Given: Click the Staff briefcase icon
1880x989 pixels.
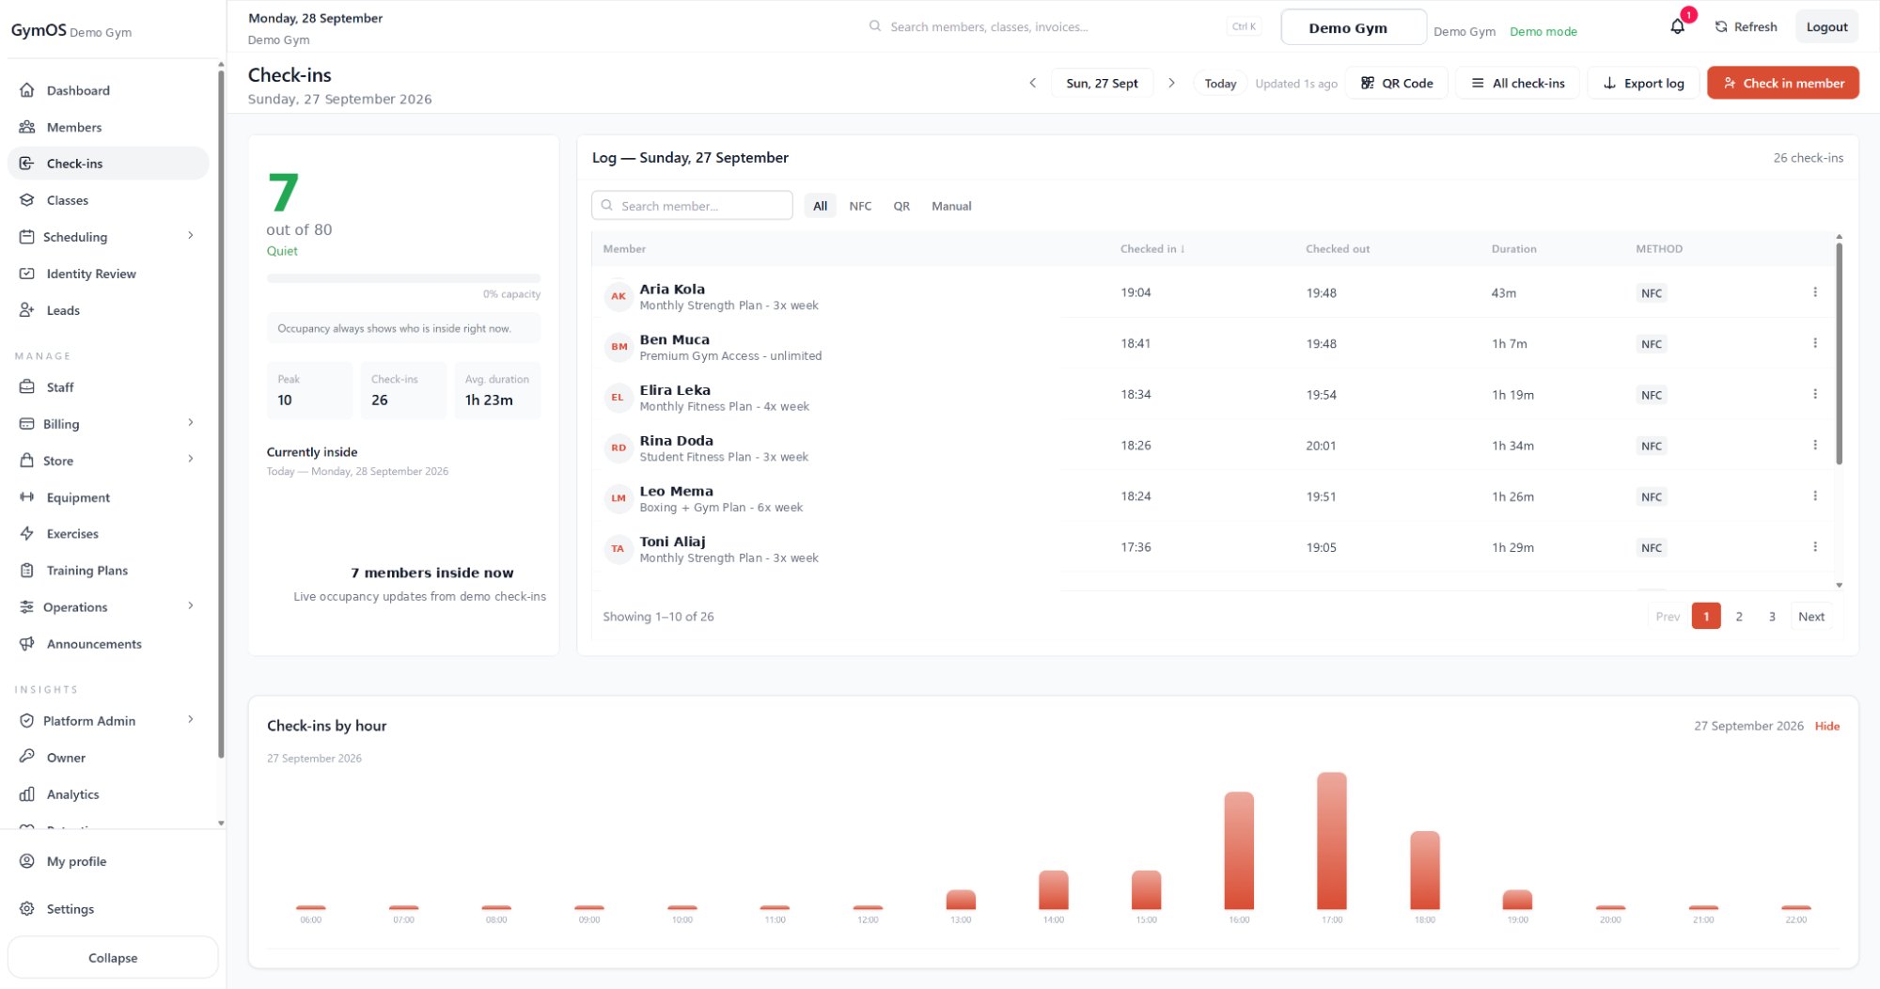Looking at the screenshot, I should tap(27, 387).
